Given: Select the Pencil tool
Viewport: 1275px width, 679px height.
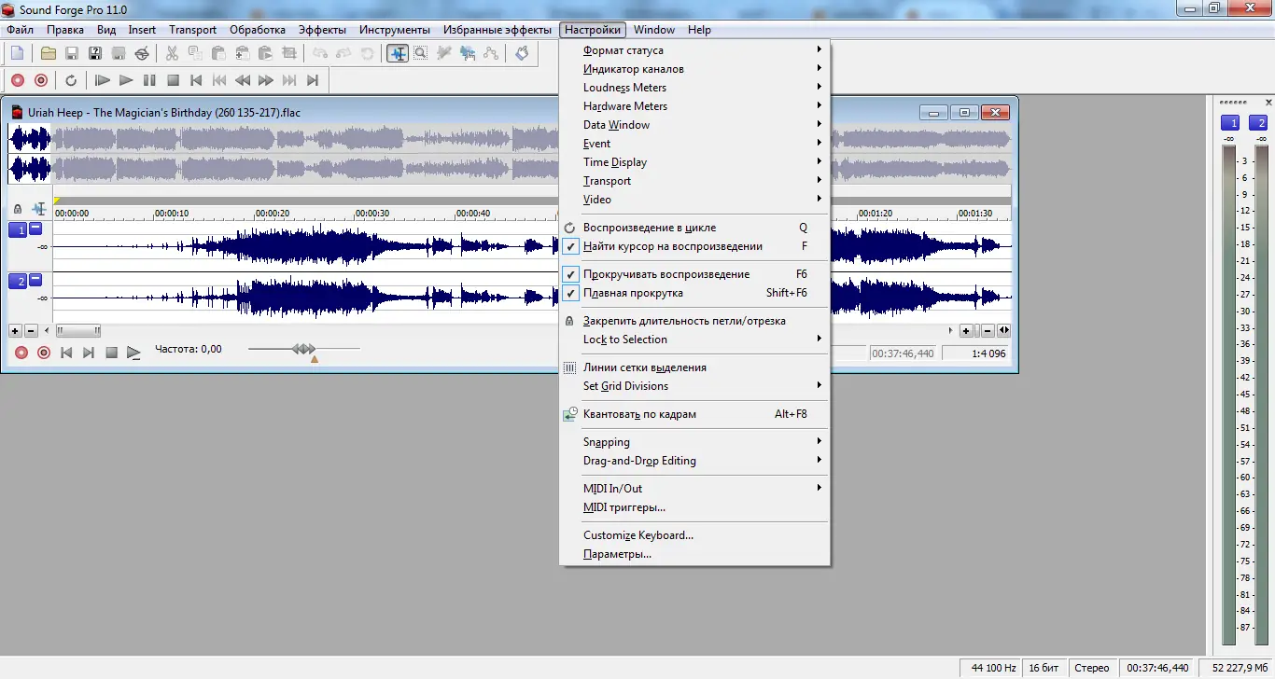Looking at the screenshot, I should coord(444,53).
